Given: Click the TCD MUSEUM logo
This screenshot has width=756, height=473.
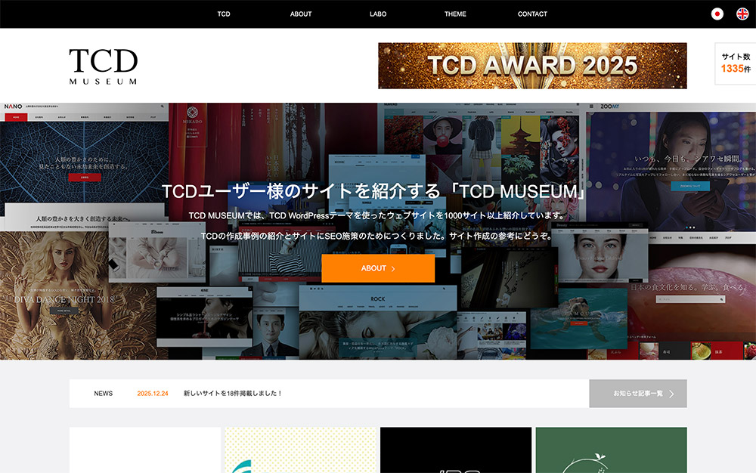Looking at the screenshot, I should tap(104, 66).
